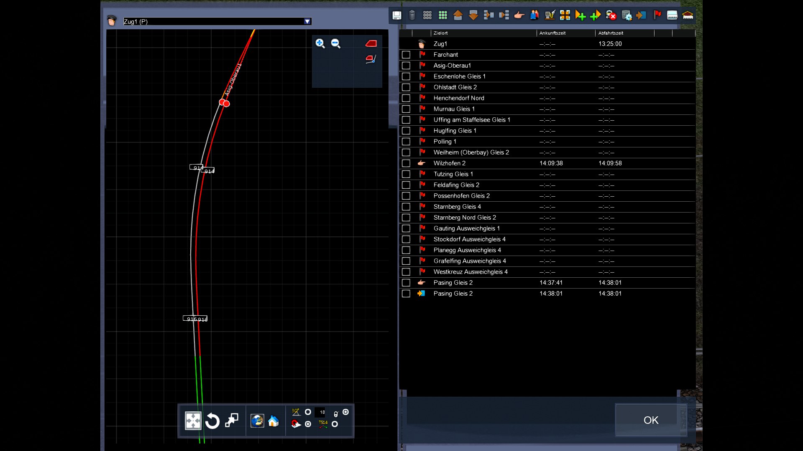Tick the checkbox beside Farchant
This screenshot has width=803, height=451.
coord(406,55)
